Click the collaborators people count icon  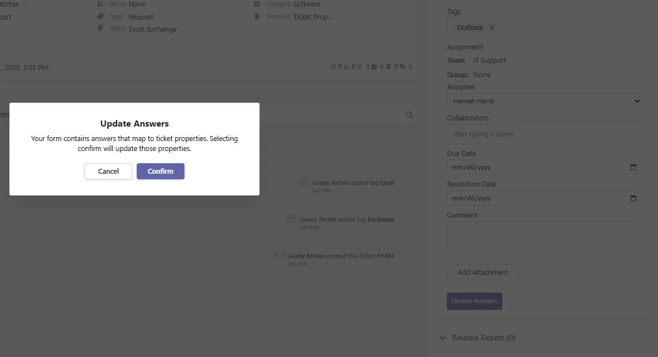tap(347, 67)
